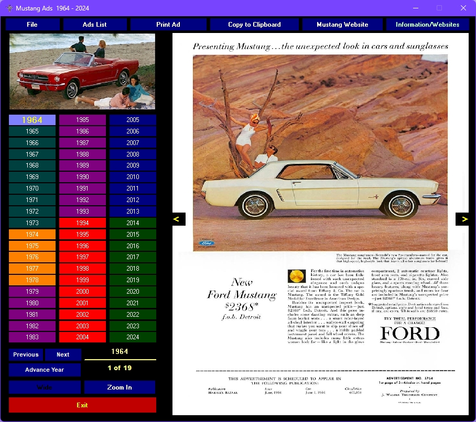Select year 2018
Image resolution: width=476 pixels, height=422 pixels.
point(133,269)
